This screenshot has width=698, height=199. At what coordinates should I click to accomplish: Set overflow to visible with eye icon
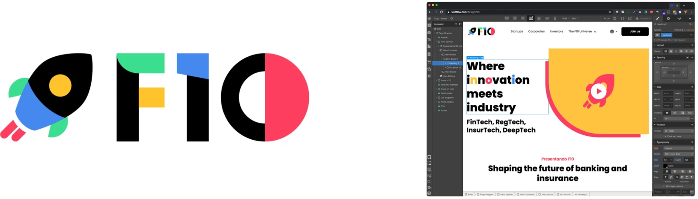pos(667,113)
